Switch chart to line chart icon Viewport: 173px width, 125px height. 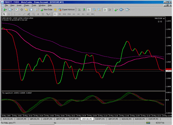pos(89,10)
